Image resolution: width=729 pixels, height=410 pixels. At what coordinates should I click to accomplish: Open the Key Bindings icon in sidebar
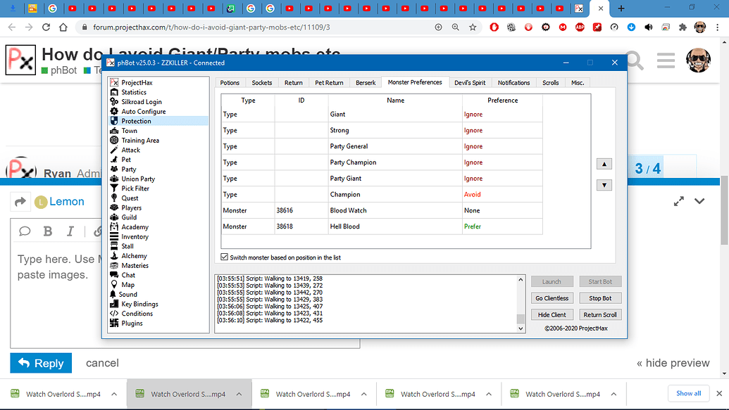pyautogui.click(x=114, y=304)
